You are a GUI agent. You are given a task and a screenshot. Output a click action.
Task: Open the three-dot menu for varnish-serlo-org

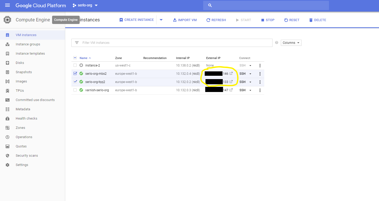(x=260, y=90)
